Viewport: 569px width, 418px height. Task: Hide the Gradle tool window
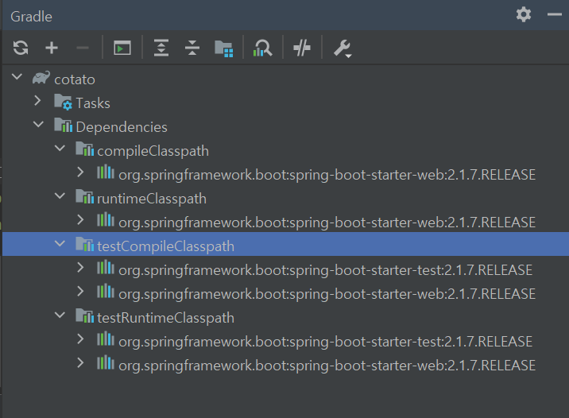tap(554, 14)
